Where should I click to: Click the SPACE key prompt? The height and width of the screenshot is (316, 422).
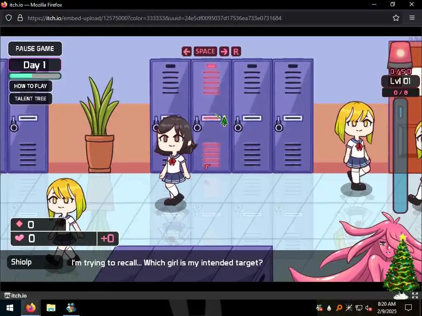(x=205, y=51)
